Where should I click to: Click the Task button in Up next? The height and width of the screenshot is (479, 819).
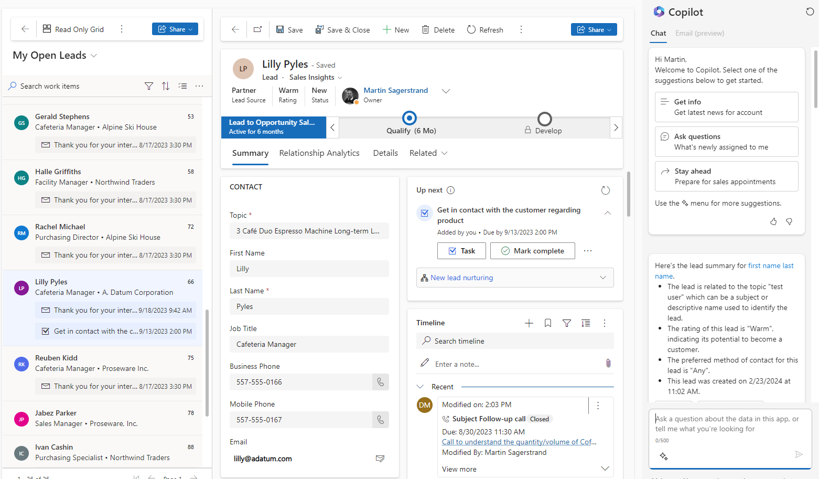pos(461,251)
